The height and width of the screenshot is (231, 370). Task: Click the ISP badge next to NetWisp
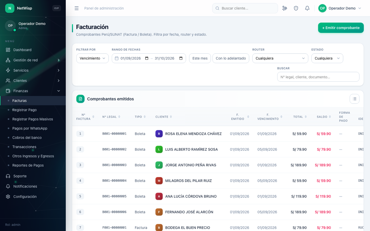[x=56, y=8]
